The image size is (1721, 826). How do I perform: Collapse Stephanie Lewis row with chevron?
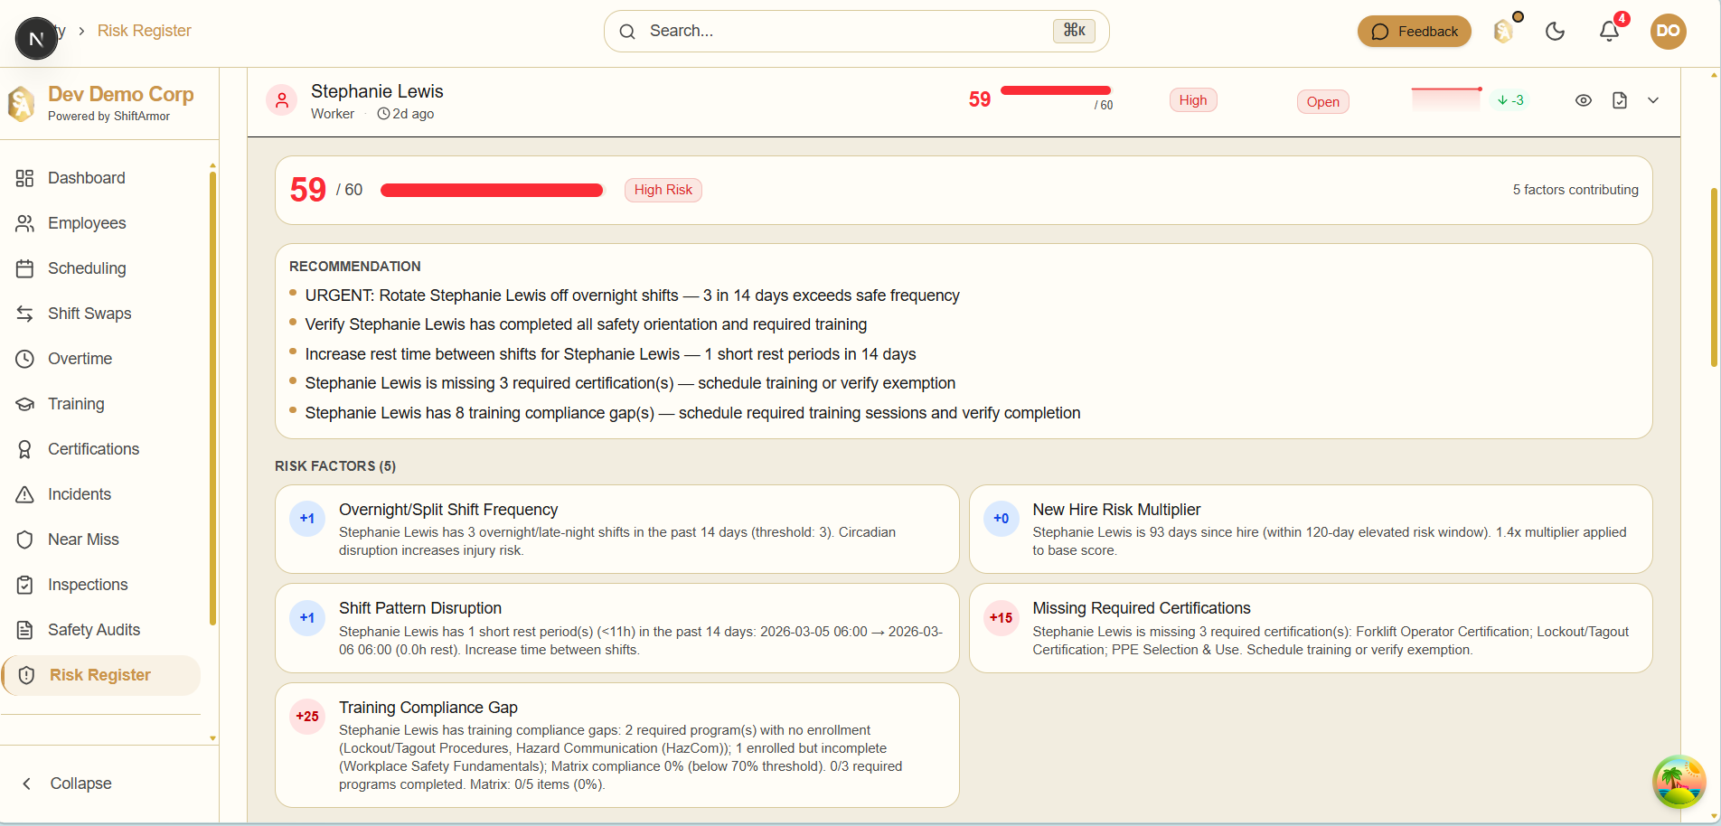(1653, 100)
